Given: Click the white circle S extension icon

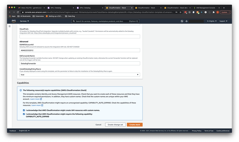Looking at the screenshot, I should 206,12.
